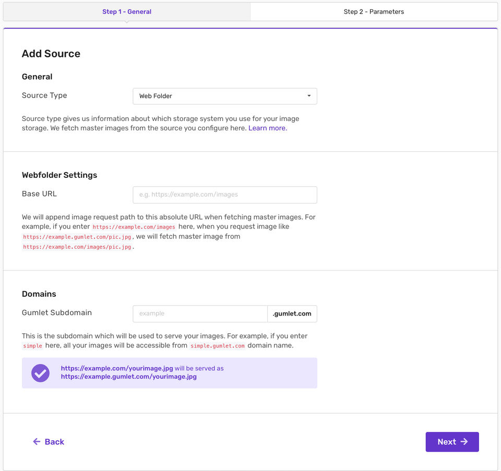Click the Gumlet Subdomain field label

(x=57, y=313)
